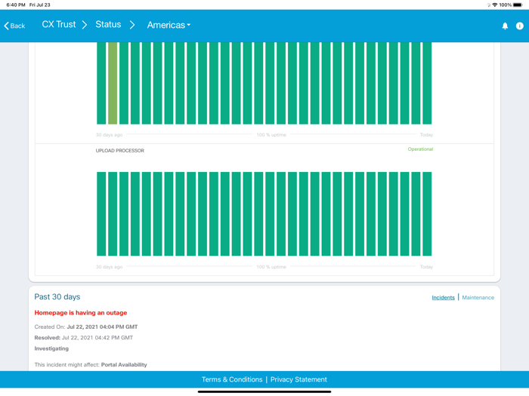This screenshot has height=396, width=529.
Task: Click the 'Past 30 days' heading
Action: pyautogui.click(x=57, y=296)
